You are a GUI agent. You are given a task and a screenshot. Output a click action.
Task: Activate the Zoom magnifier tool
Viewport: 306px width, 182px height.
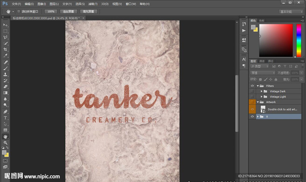pyautogui.click(x=5, y=143)
